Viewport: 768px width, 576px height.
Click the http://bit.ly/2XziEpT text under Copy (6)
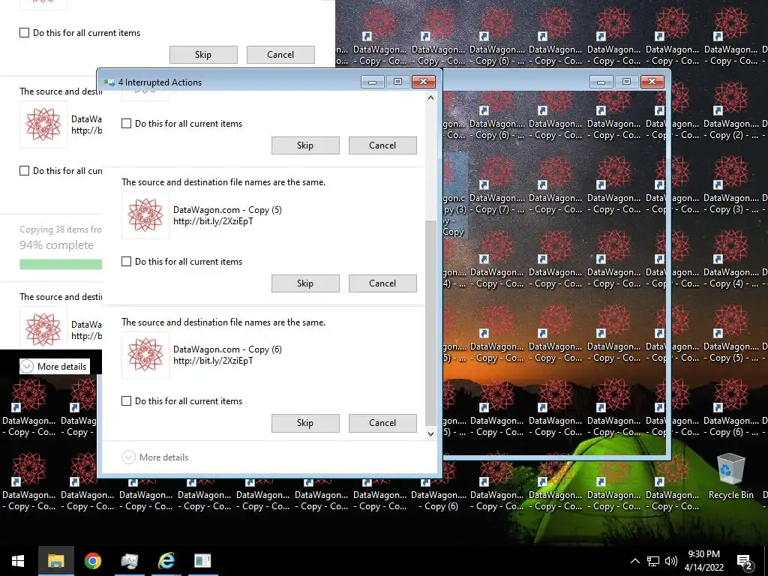213,361
